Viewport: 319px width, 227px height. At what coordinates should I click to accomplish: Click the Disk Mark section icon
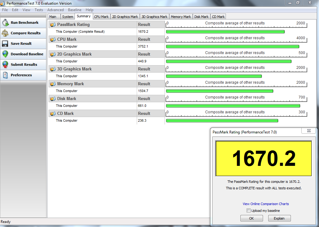(53, 99)
